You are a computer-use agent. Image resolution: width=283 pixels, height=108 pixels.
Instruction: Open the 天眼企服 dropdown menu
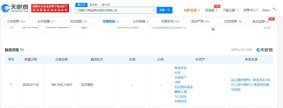(x=231, y=10)
